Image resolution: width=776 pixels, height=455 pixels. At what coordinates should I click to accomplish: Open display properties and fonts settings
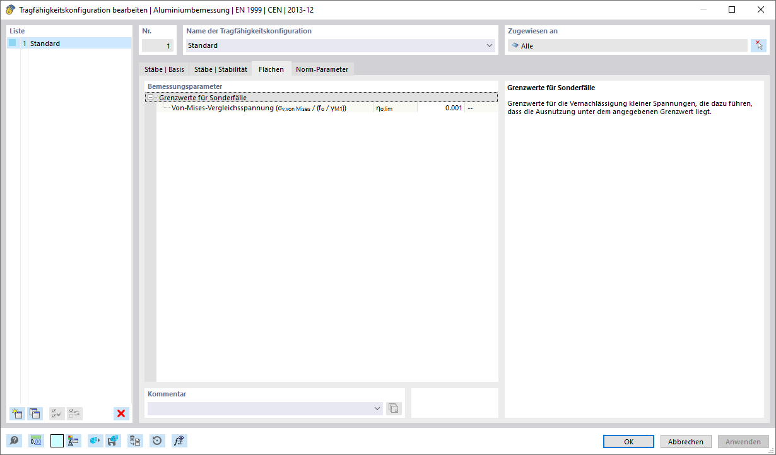point(73,441)
